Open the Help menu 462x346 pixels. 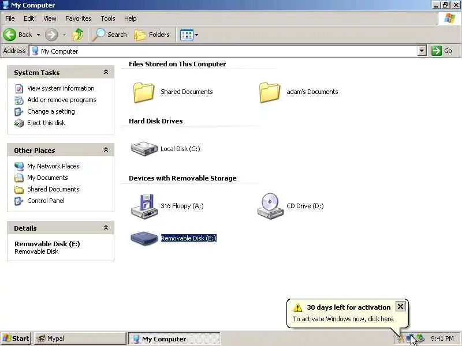tap(131, 18)
